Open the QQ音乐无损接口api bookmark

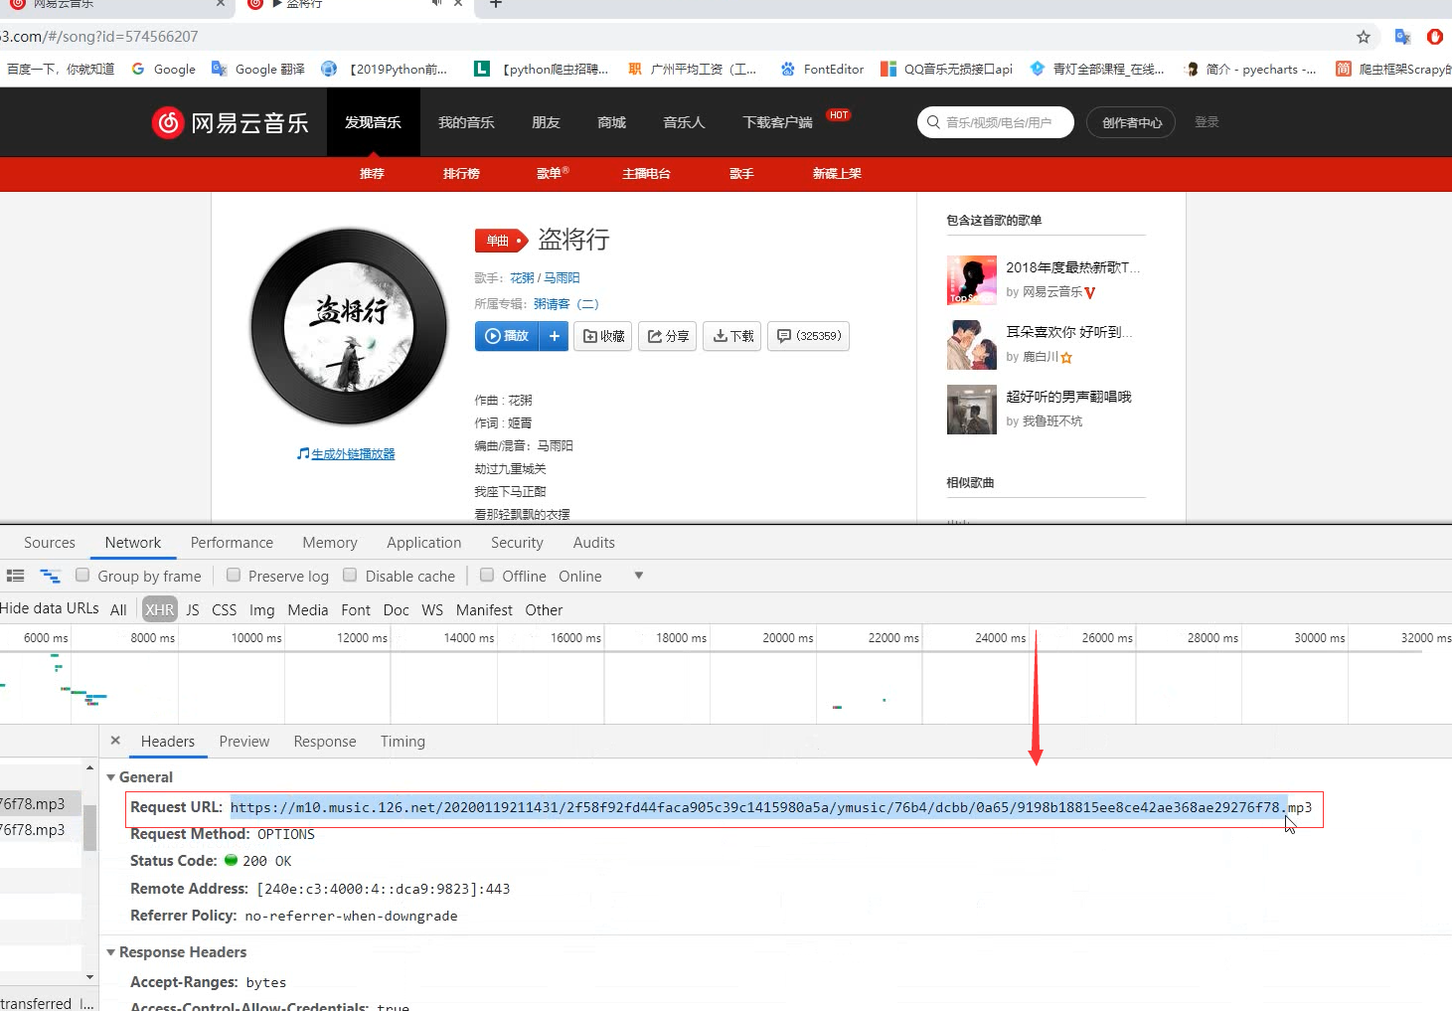(946, 69)
